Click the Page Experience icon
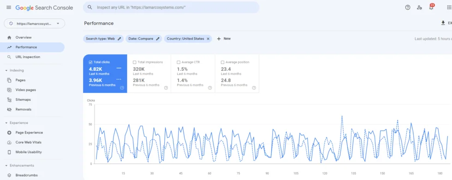This screenshot has height=180, width=452. coord(9,133)
